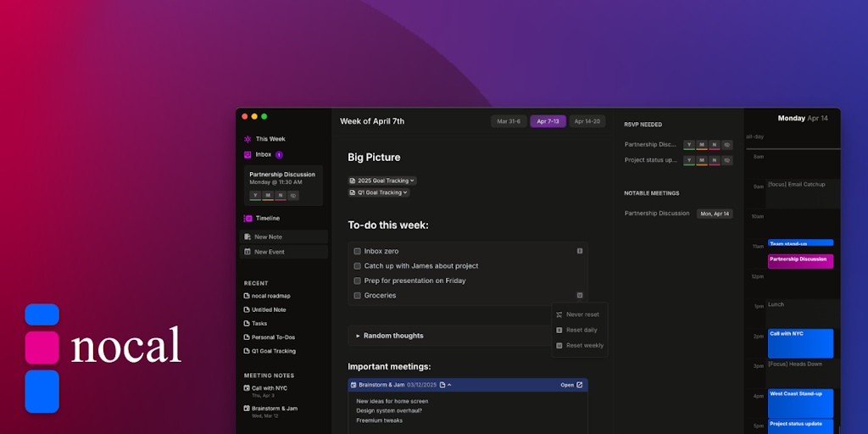Click the Personal To-Dos document icon

[247, 337]
